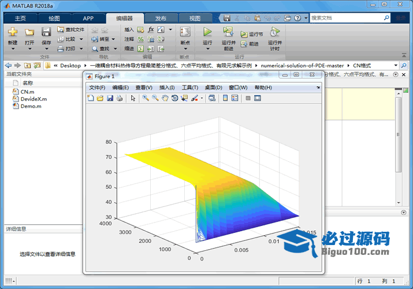Click the search documentation field
Image resolution: width=413 pixels, height=289 pixels.
347,18
